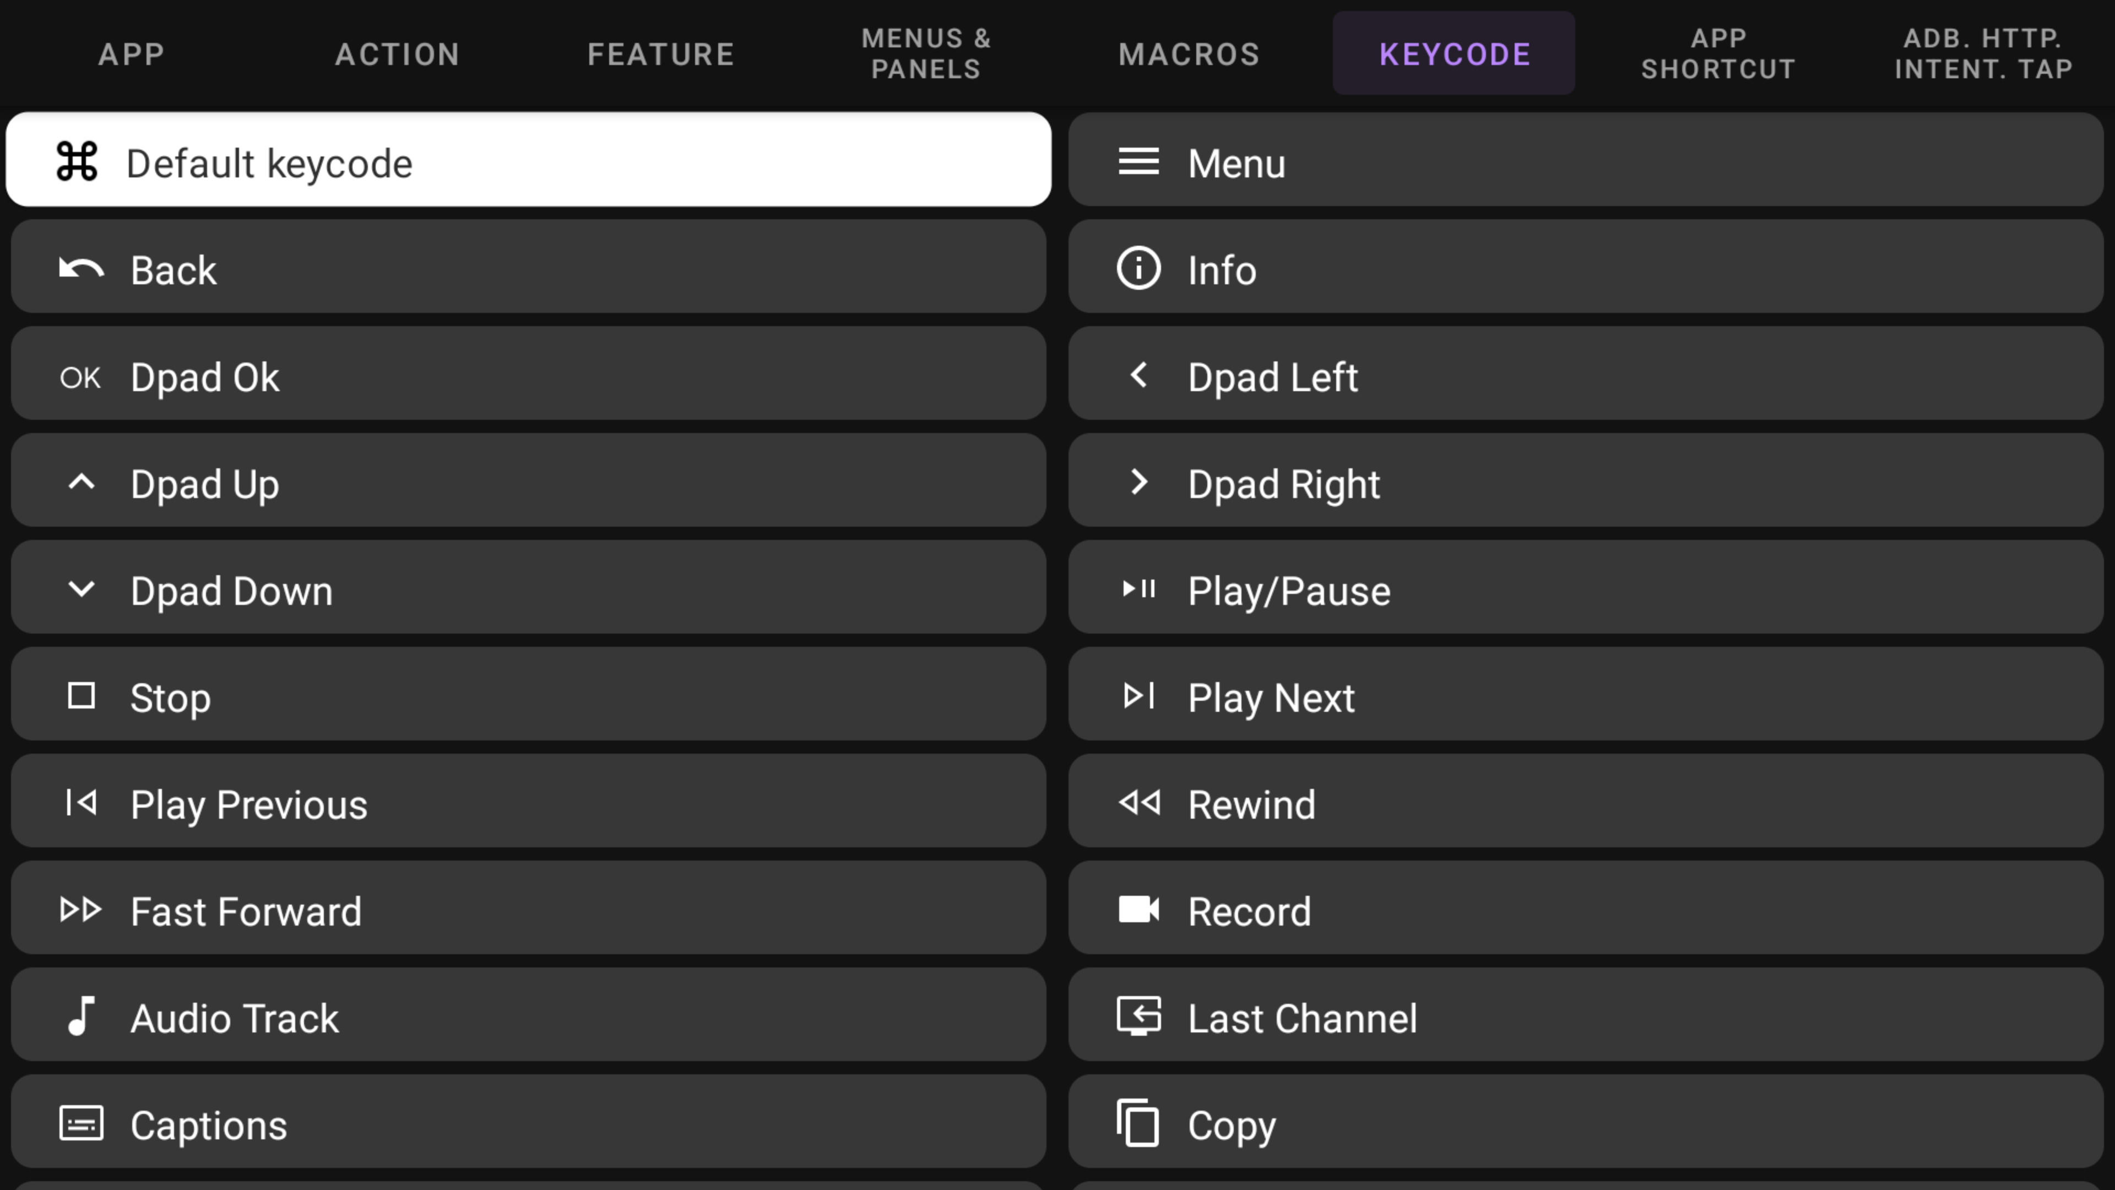Click the Menu hamburger icon
2115x1190 pixels.
tap(1139, 162)
